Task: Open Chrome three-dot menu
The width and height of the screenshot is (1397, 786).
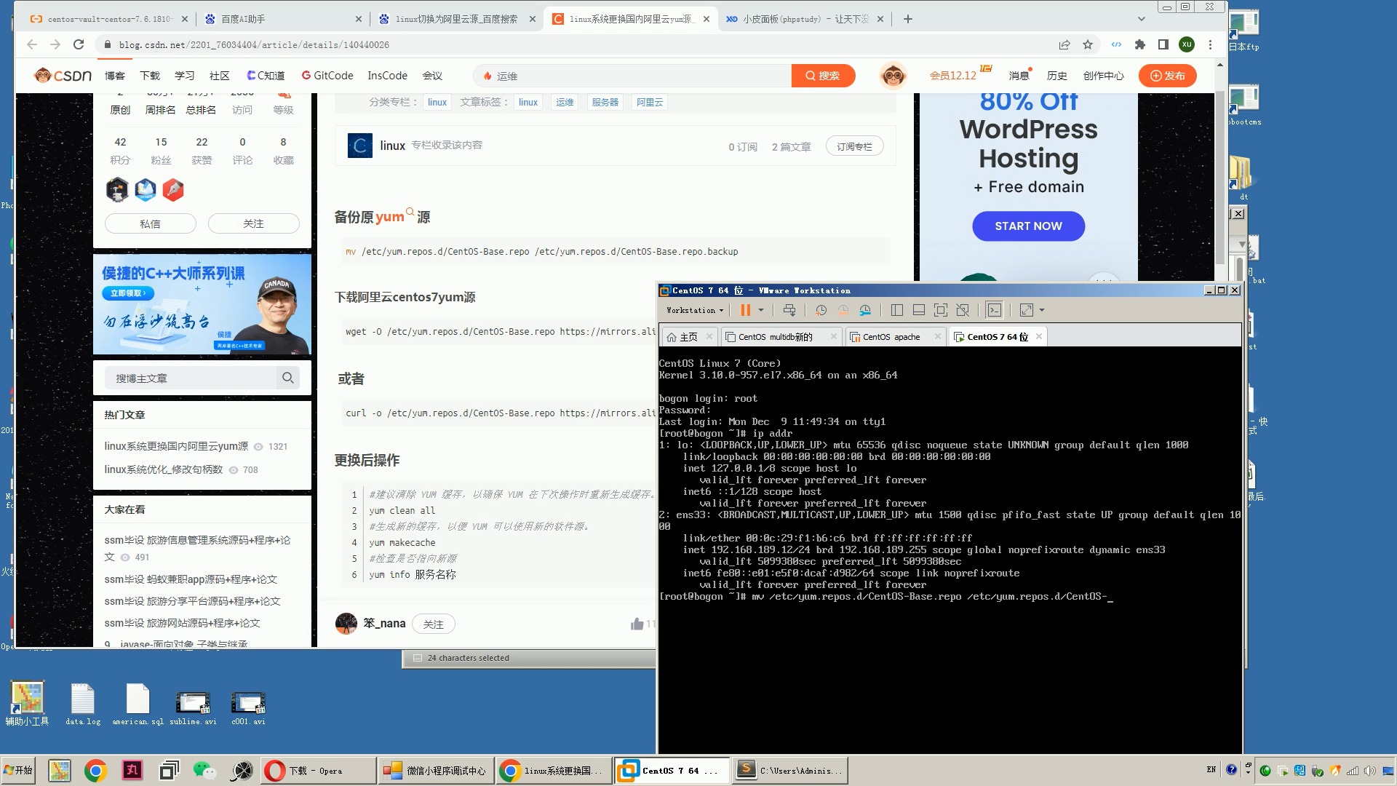Action: coord(1211,44)
